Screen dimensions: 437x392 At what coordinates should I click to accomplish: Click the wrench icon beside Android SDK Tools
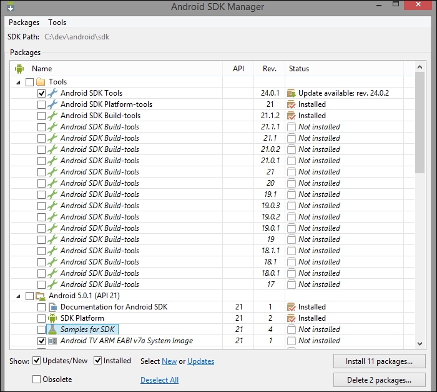pyautogui.click(x=52, y=93)
